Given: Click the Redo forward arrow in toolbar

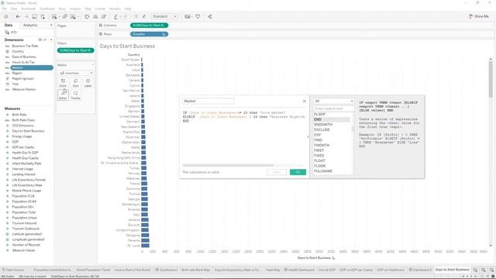Looking at the screenshot, I should 26,16.
